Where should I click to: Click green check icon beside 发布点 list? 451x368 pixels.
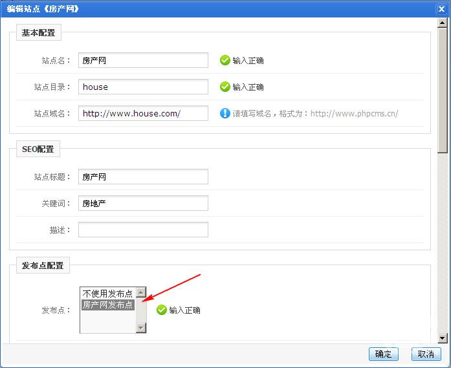[x=161, y=310]
